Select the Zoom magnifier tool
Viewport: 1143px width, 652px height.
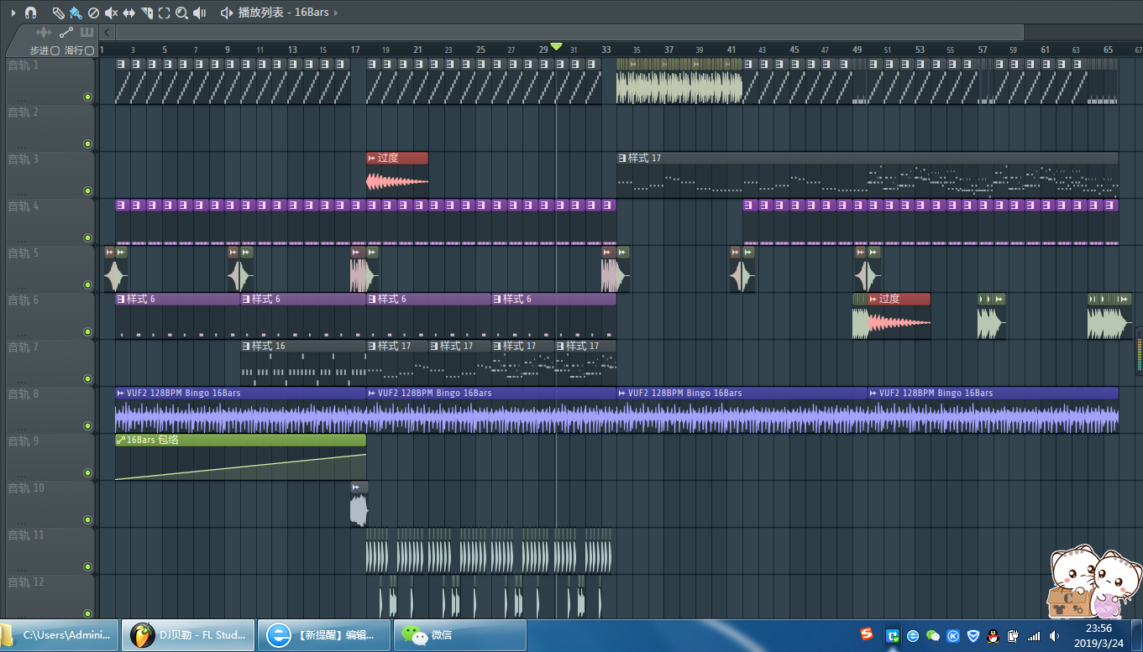point(181,13)
